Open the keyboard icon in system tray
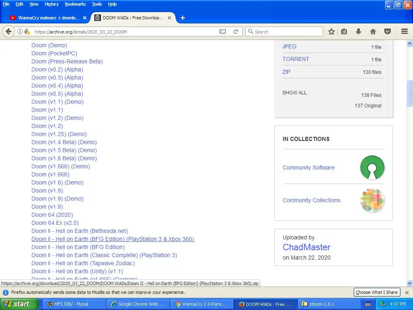Viewport: 413px width, 310px height. pyautogui.click(x=368, y=304)
